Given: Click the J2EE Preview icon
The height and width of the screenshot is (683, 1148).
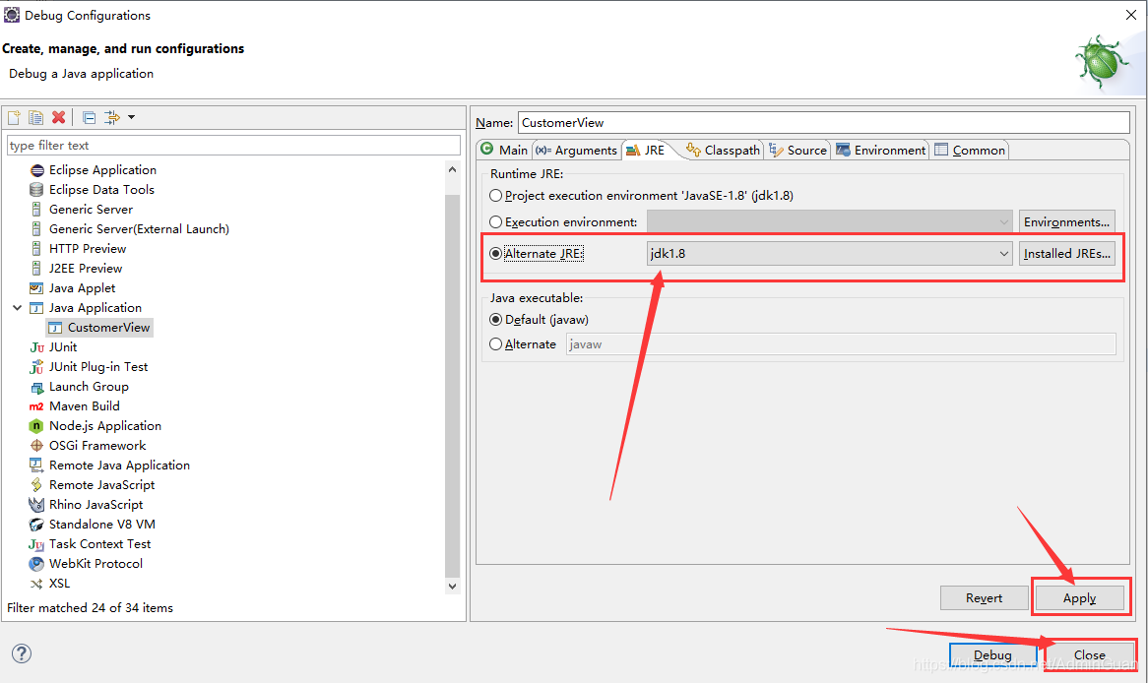Looking at the screenshot, I should point(36,269).
